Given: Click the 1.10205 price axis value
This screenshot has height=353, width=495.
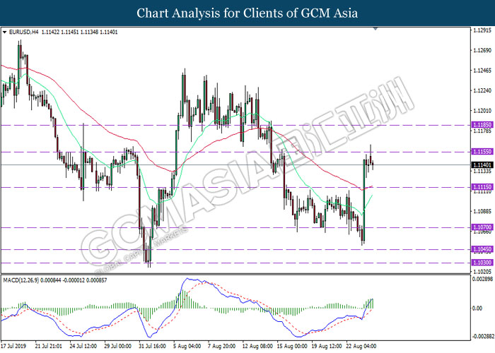Looking at the screenshot, I should pos(482,272).
